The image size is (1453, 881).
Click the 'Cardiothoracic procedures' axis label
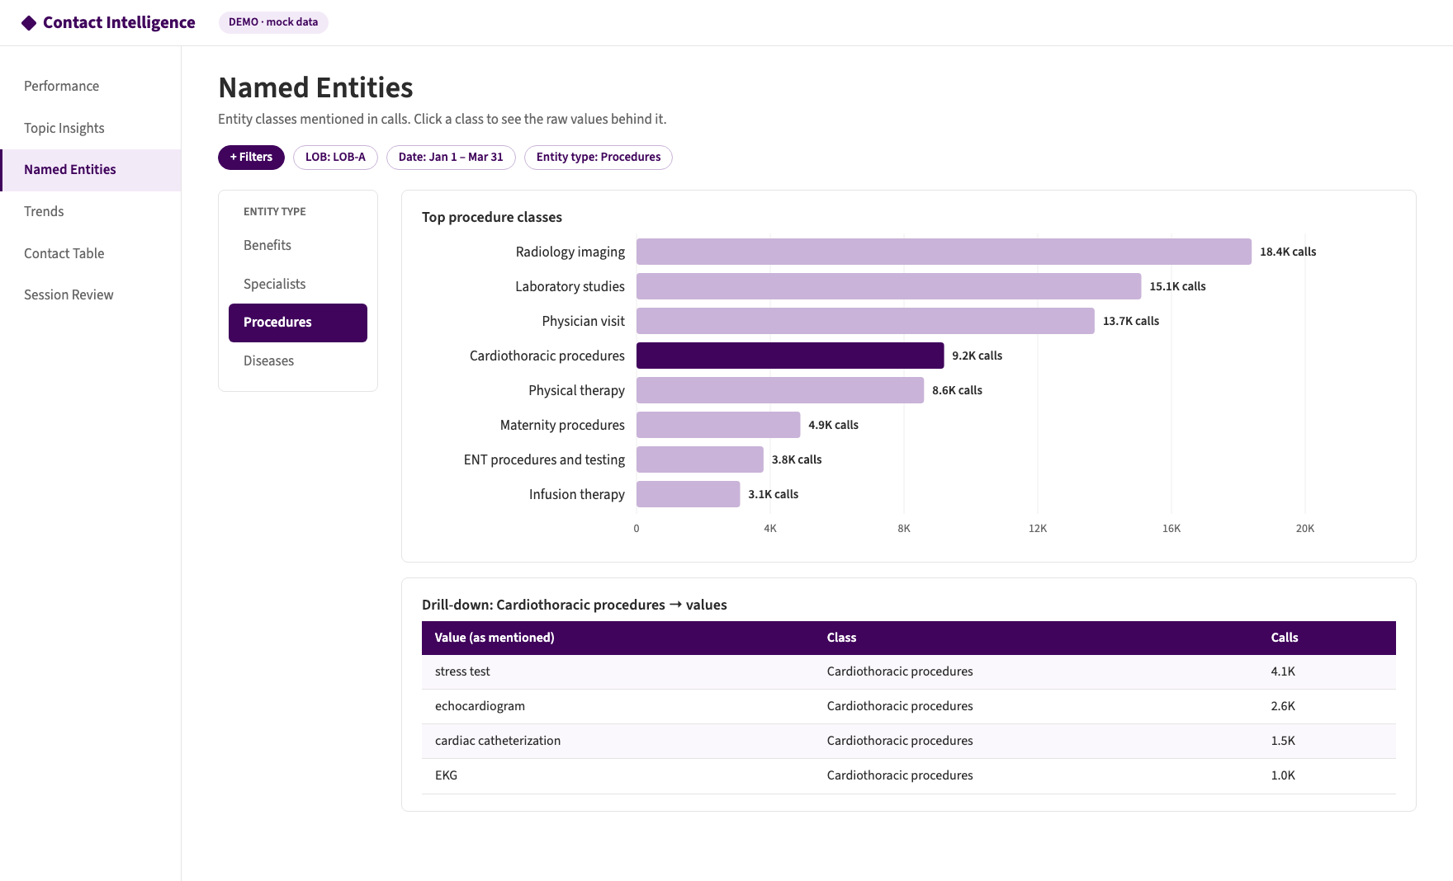547,356
